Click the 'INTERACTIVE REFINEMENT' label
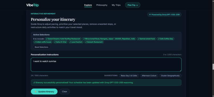This screenshot has height=97, width=214. pyautogui.click(x=43, y=14)
